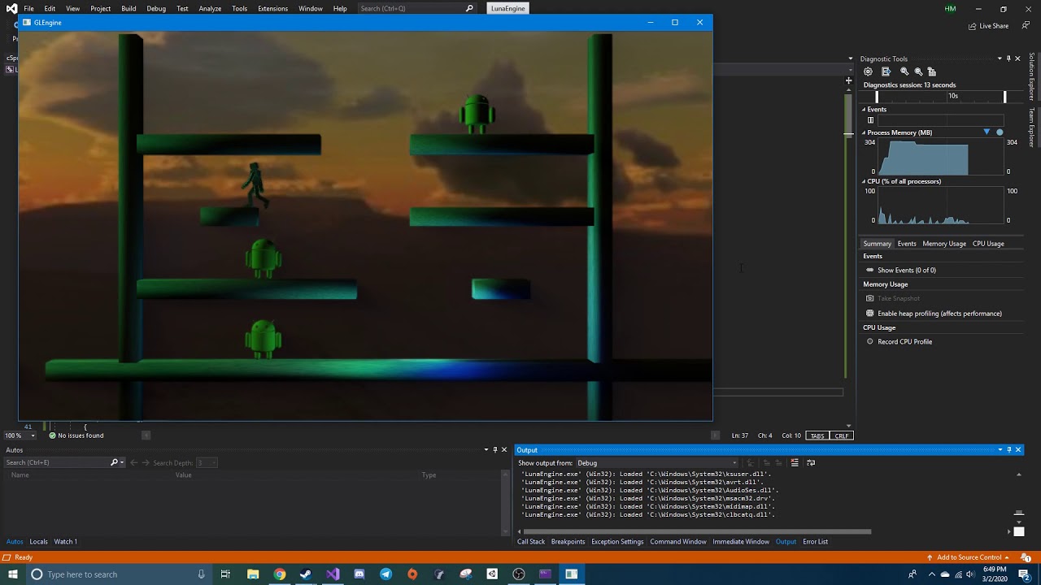Open the 100% zoom level dropdown
The image size is (1041, 585).
[33, 435]
